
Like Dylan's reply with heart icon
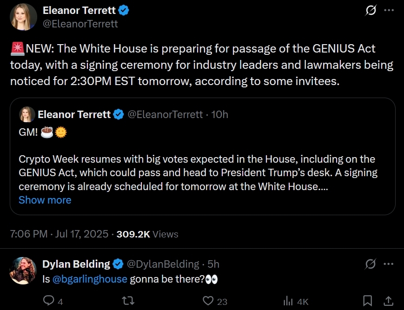[208, 301]
